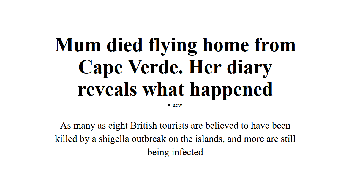Click the summary's first line "As many as eight"
The image size is (338, 178).
click(94, 126)
